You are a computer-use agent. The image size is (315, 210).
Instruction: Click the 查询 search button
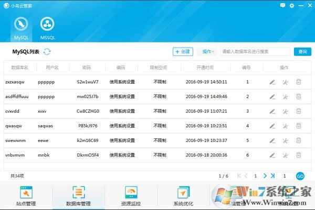point(302,51)
